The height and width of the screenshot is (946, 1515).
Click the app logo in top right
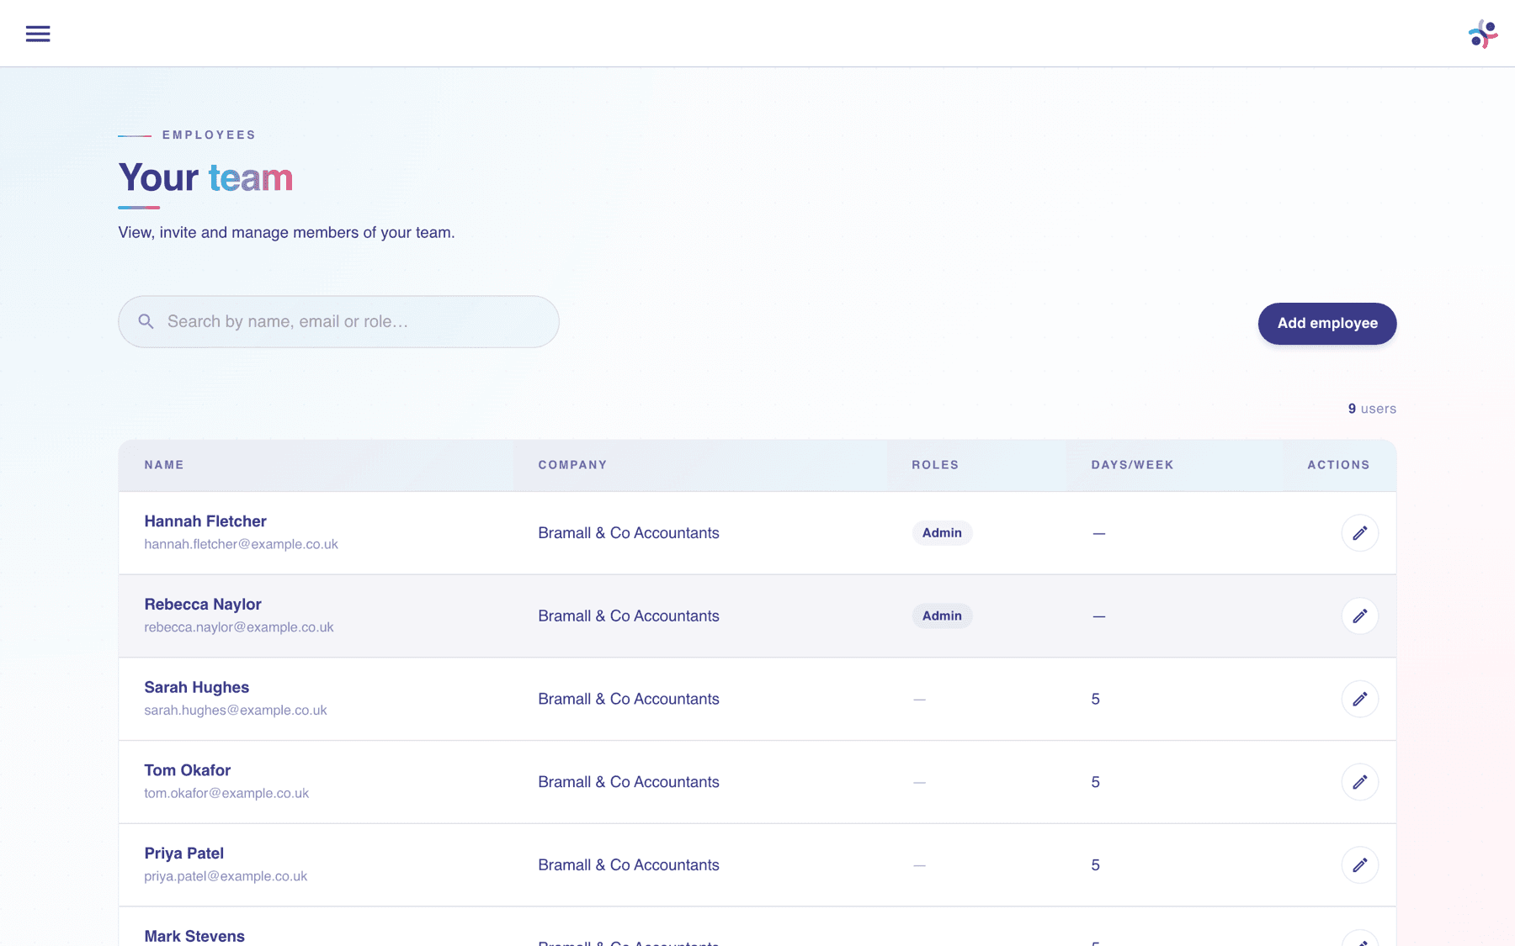tap(1483, 34)
